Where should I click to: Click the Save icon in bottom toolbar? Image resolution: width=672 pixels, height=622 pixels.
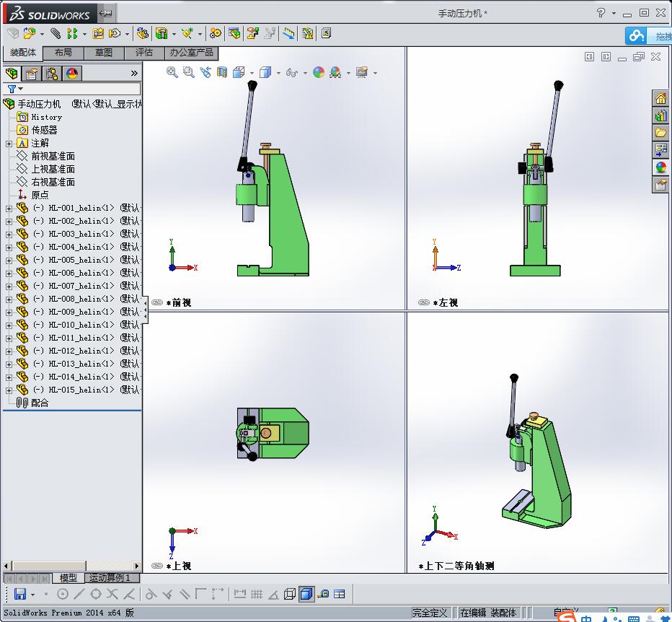tap(20, 594)
